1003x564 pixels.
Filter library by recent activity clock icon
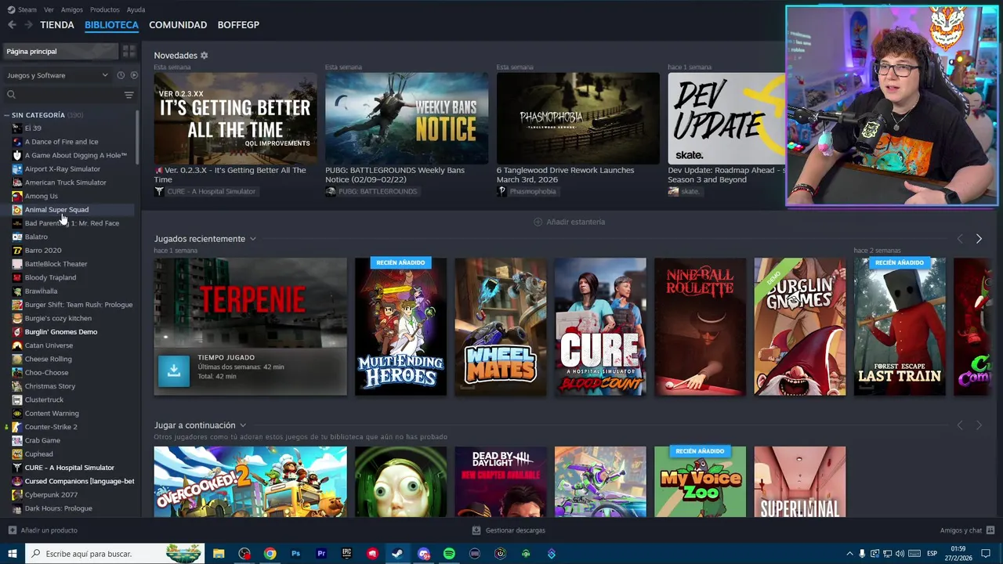(x=121, y=75)
